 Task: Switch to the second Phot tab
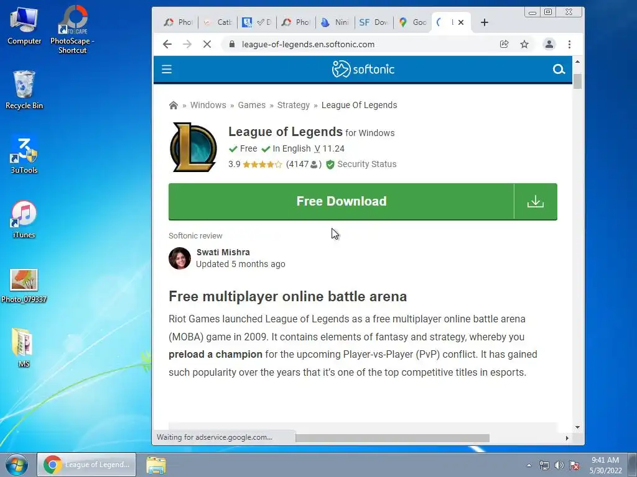coord(296,22)
